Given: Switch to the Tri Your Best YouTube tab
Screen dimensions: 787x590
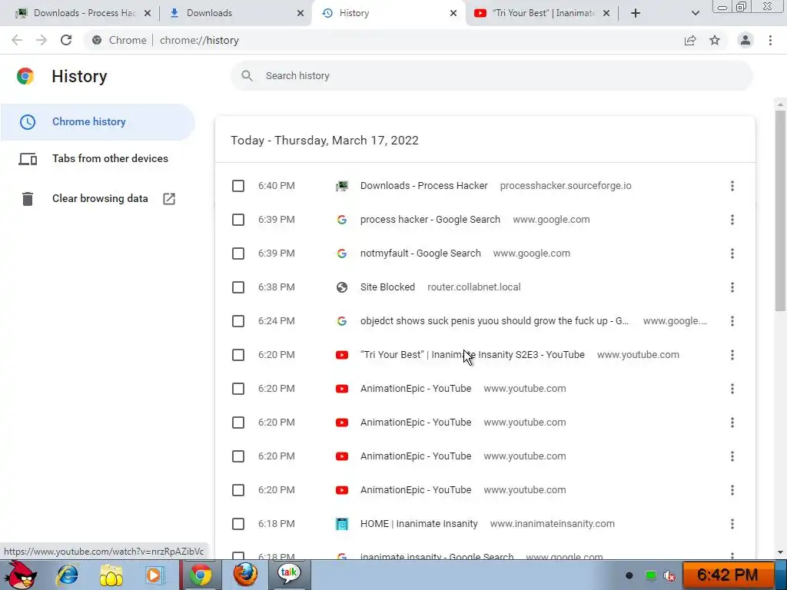Looking at the screenshot, I should tap(542, 13).
